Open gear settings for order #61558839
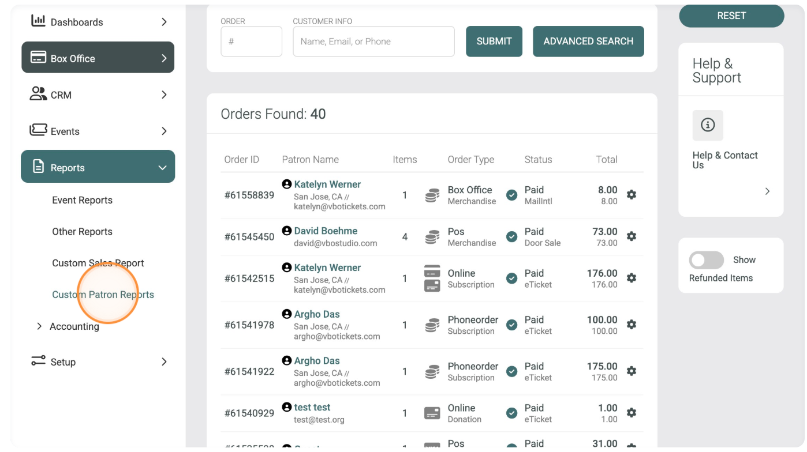Screen dimensions: 807x452 [632, 195]
